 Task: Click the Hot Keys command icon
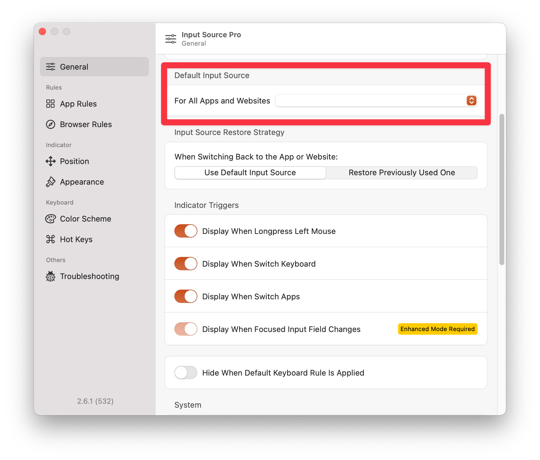[51, 239]
